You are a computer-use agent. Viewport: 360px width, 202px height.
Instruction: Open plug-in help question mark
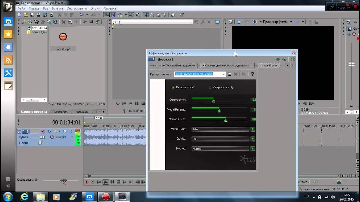click(253, 74)
